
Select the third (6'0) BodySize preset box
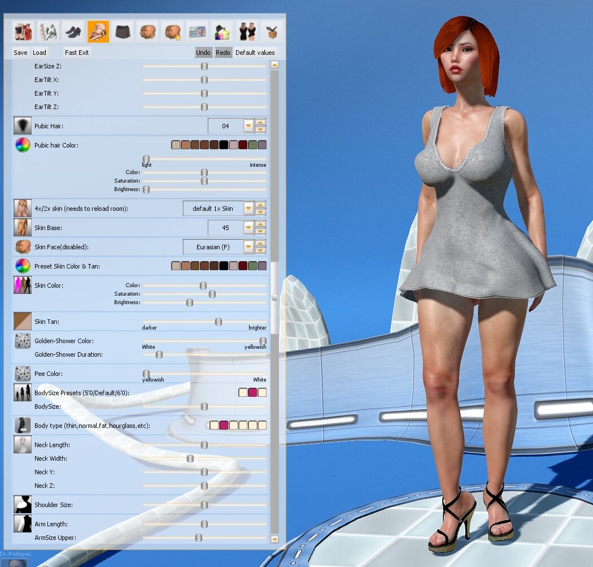[x=262, y=392]
